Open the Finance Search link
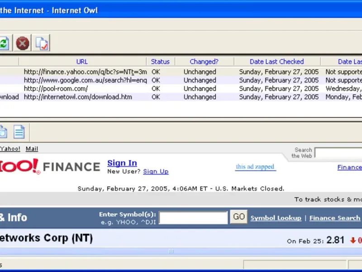 335,218
